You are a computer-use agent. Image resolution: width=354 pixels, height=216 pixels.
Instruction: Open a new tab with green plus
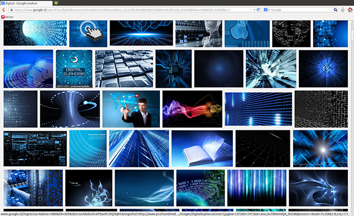point(56,3)
